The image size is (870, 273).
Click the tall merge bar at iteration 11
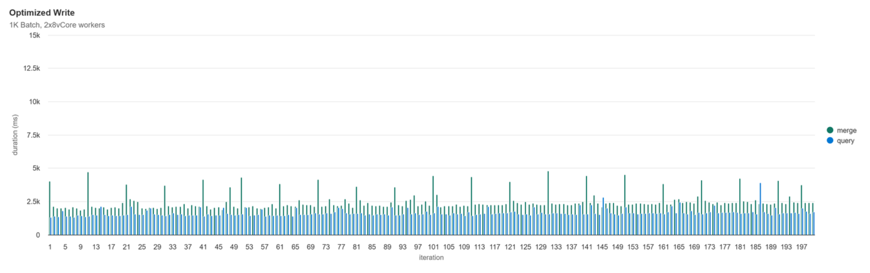88,204
